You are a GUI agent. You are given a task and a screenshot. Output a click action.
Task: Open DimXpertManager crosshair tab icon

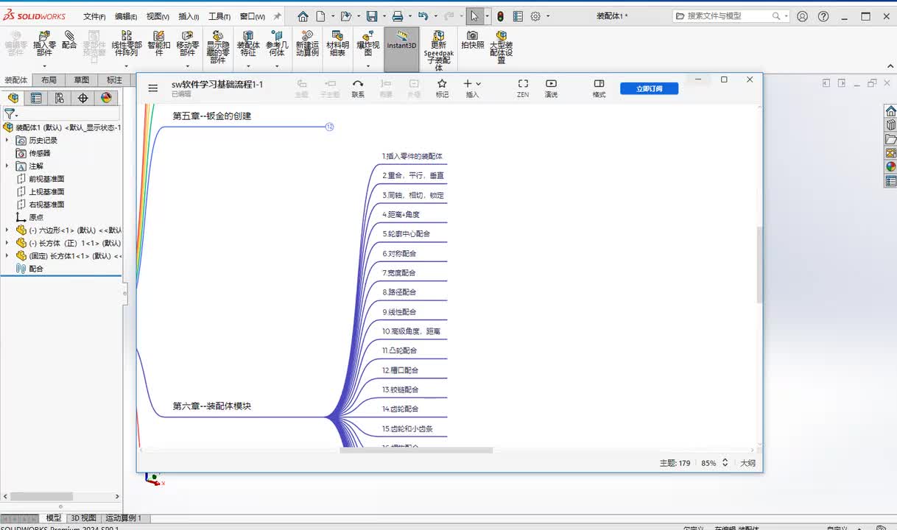click(x=83, y=98)
